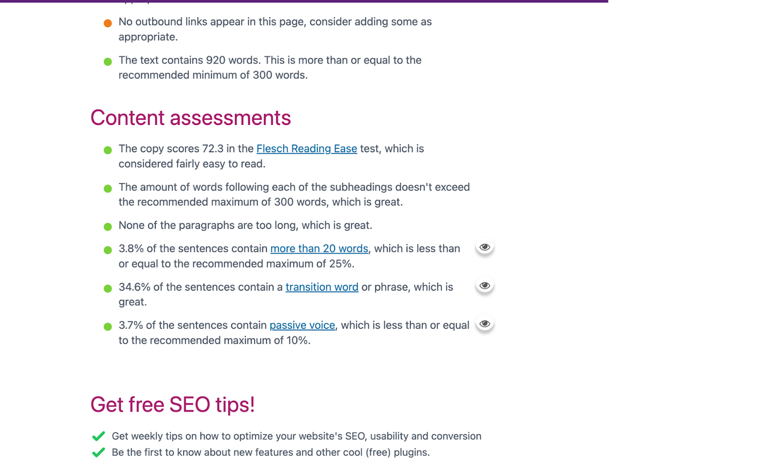Click green checkmark beside 'Be the first' line

pos(98,453)
